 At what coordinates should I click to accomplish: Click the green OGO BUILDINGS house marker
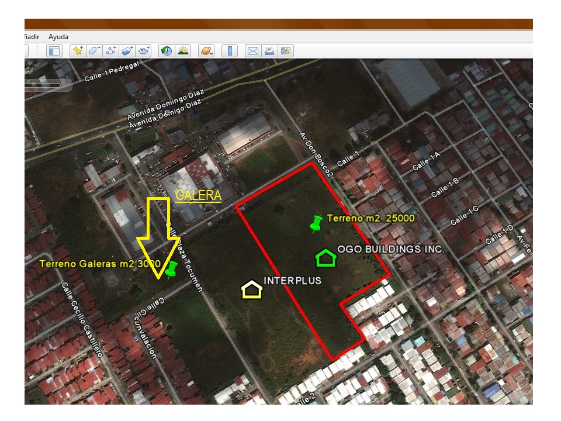click(x=325, y=257)
